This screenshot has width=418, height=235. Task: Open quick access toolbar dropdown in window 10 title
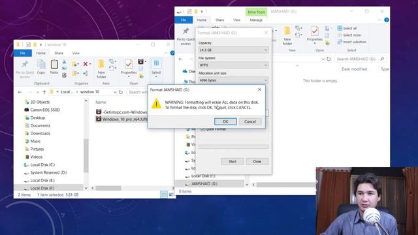(x=40, y=45)
